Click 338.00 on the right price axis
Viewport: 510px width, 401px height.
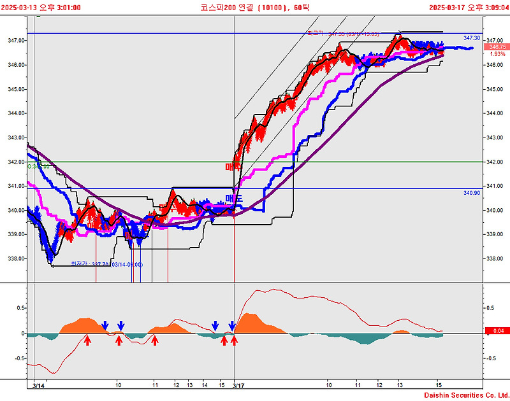click(495, 259)
